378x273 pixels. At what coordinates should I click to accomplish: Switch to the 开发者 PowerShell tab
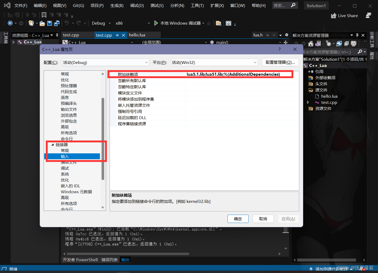tap(80, 260)
